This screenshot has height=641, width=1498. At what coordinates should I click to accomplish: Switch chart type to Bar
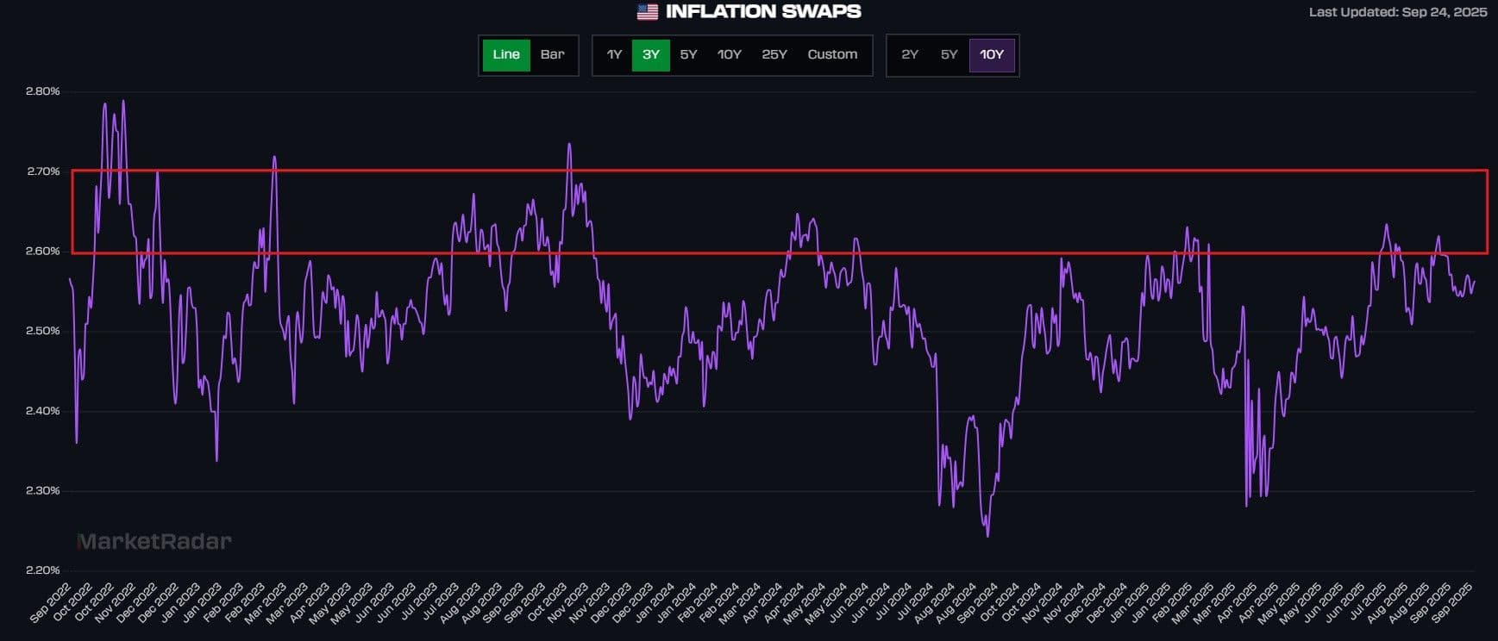click(x=552, y=54)
